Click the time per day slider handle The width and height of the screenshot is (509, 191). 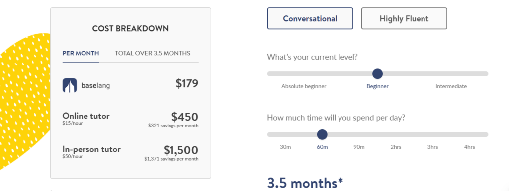pos(322,134)
